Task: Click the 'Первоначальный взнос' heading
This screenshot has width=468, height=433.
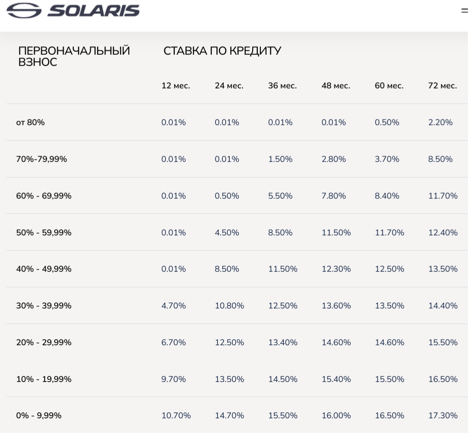Action: click(74, 56)
